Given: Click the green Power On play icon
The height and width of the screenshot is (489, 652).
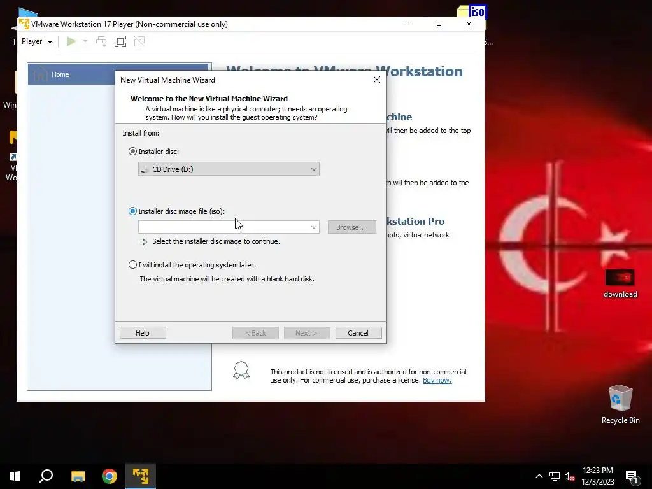Looking at the screenshot, I should 71,41.
